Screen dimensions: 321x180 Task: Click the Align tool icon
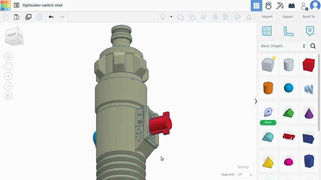tap(204, 17)
